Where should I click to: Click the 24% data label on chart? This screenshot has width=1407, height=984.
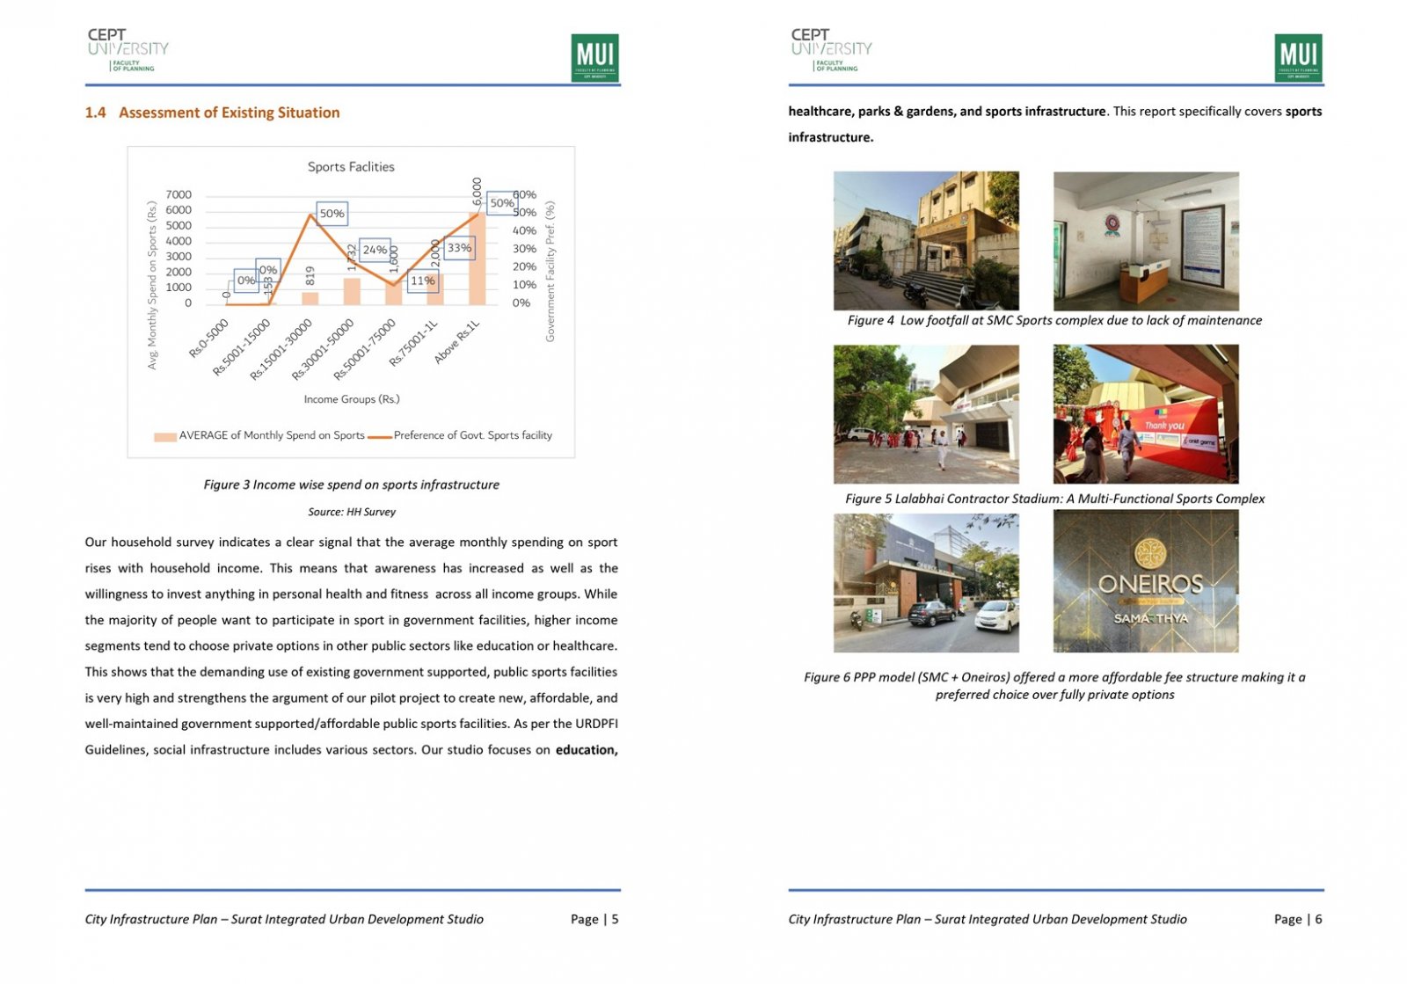tap(375, 250)
